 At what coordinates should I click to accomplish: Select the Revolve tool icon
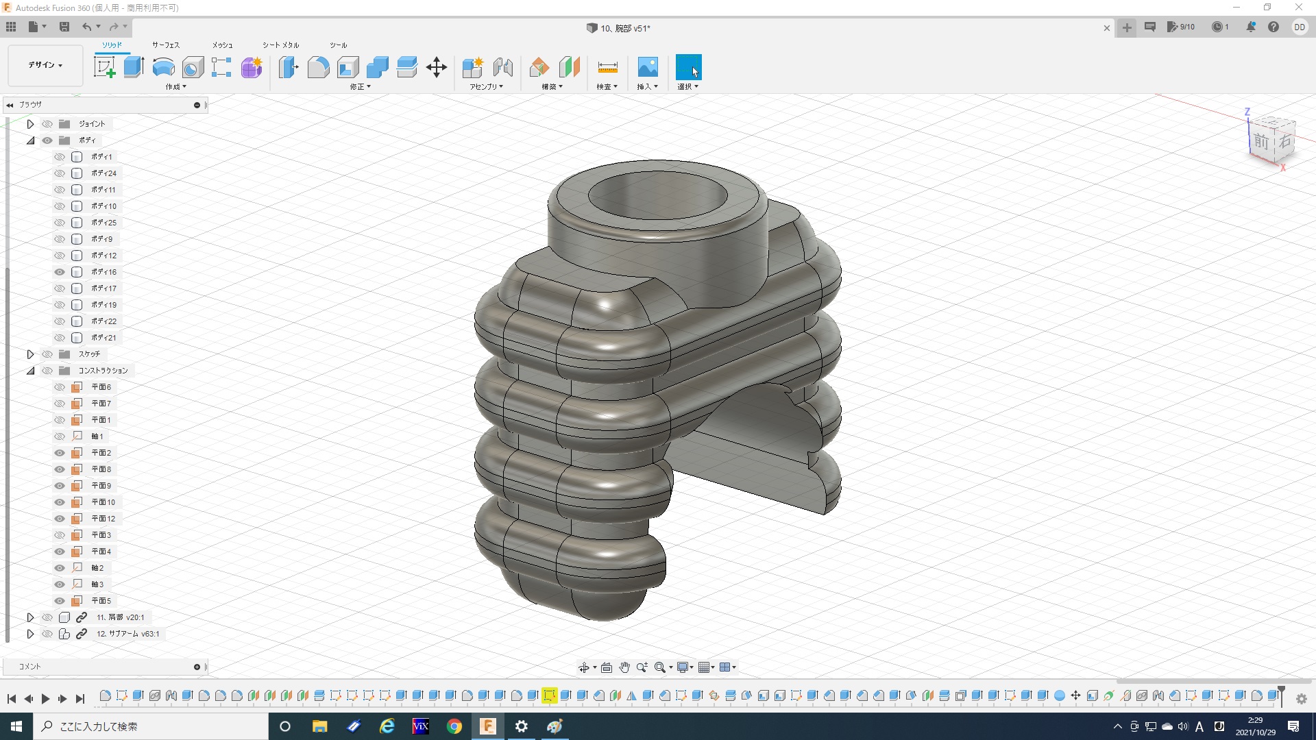coord(163,67)
